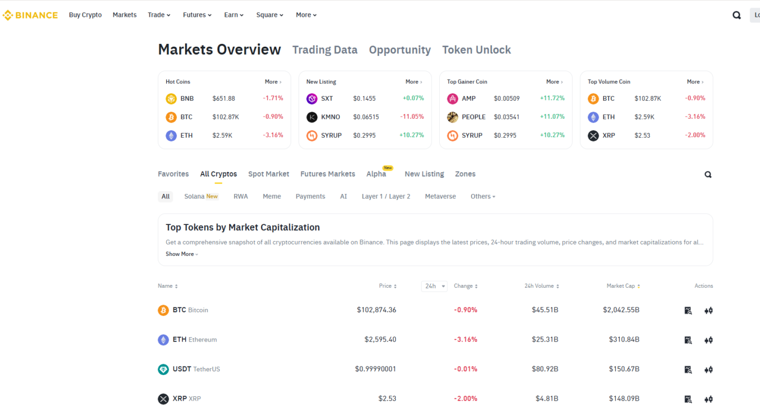Click the ETH icon in Top Volume Coin
The height and width of the screenshot is (406, 760).
coord(593,117)
